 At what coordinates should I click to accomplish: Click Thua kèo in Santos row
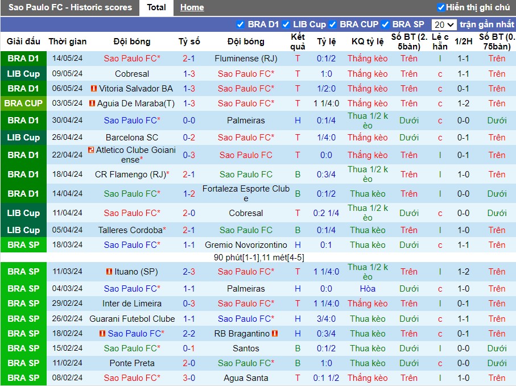click(x=368, y=348)
